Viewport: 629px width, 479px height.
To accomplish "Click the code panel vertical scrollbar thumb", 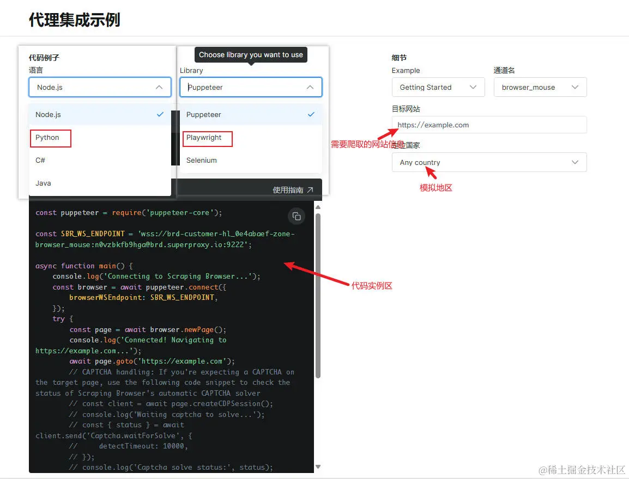I will (x=318, y=296).
